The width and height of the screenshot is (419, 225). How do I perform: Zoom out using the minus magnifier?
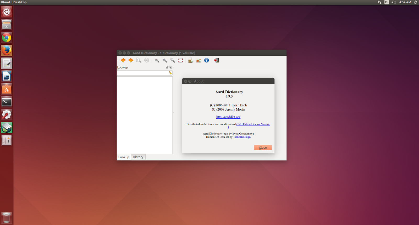point(165,60)
